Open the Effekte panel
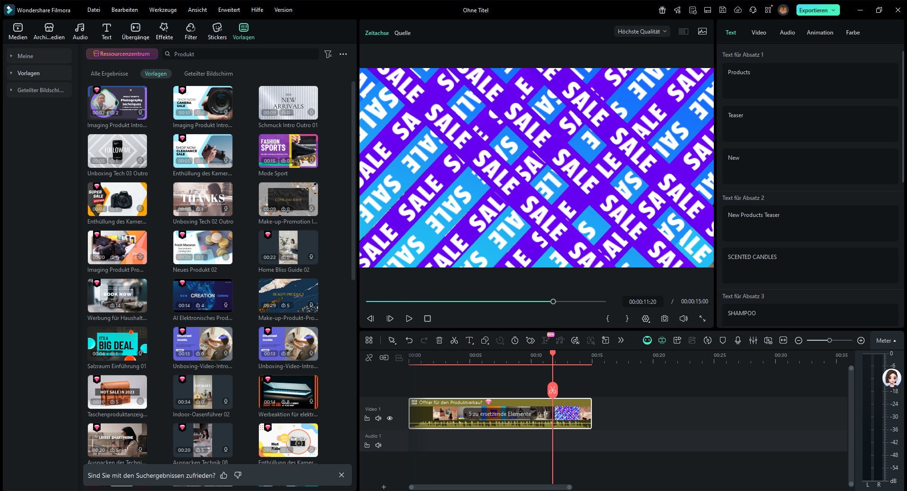This screenshot has width=907, height=491. click(164, 31)
